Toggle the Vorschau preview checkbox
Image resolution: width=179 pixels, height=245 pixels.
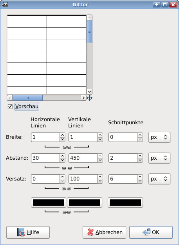[x=10, y=107]
